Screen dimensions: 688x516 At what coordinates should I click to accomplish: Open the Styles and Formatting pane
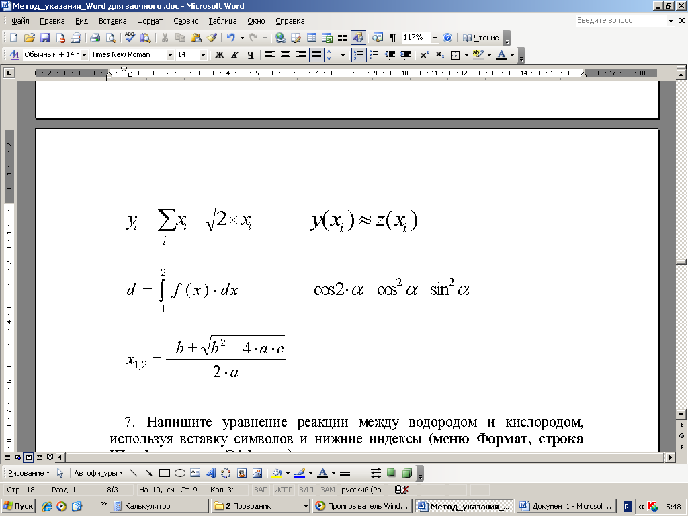pos(14,55)
